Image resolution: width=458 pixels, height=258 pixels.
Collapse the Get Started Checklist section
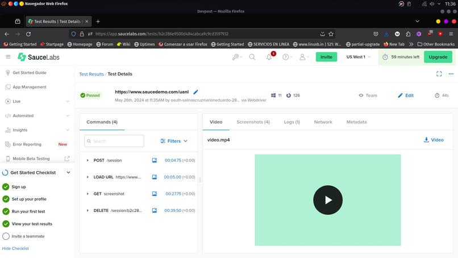click(x=68, y=172)
